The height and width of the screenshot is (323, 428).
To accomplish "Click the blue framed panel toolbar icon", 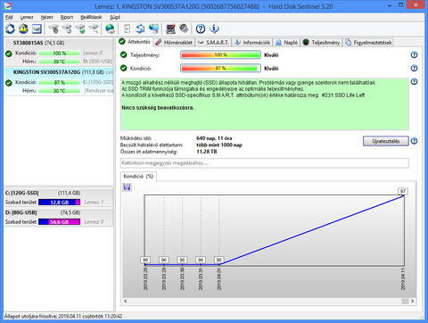I will [37, 29].
